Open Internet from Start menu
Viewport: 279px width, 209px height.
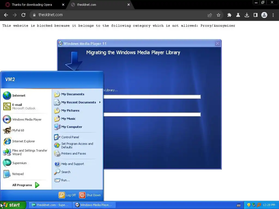coord(26,96)
